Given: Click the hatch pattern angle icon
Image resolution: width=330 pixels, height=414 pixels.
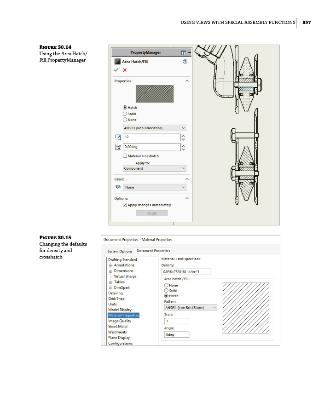Looking at the screenshot, I should point(118,147).
